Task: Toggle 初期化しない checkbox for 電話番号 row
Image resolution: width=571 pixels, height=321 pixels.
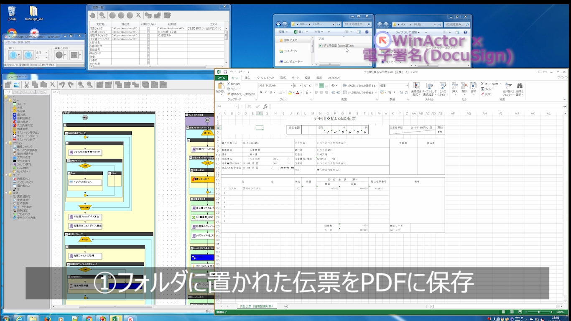Action: (148, 50)
